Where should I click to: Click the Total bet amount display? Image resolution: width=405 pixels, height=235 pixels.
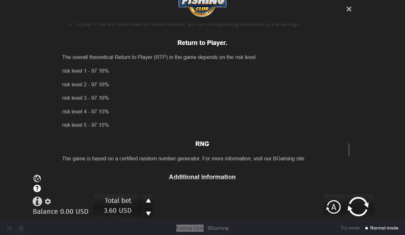tap(118, 206)
